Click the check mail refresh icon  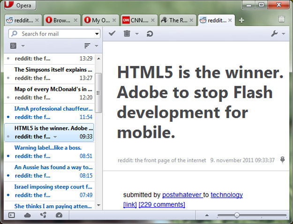[150, 34]
